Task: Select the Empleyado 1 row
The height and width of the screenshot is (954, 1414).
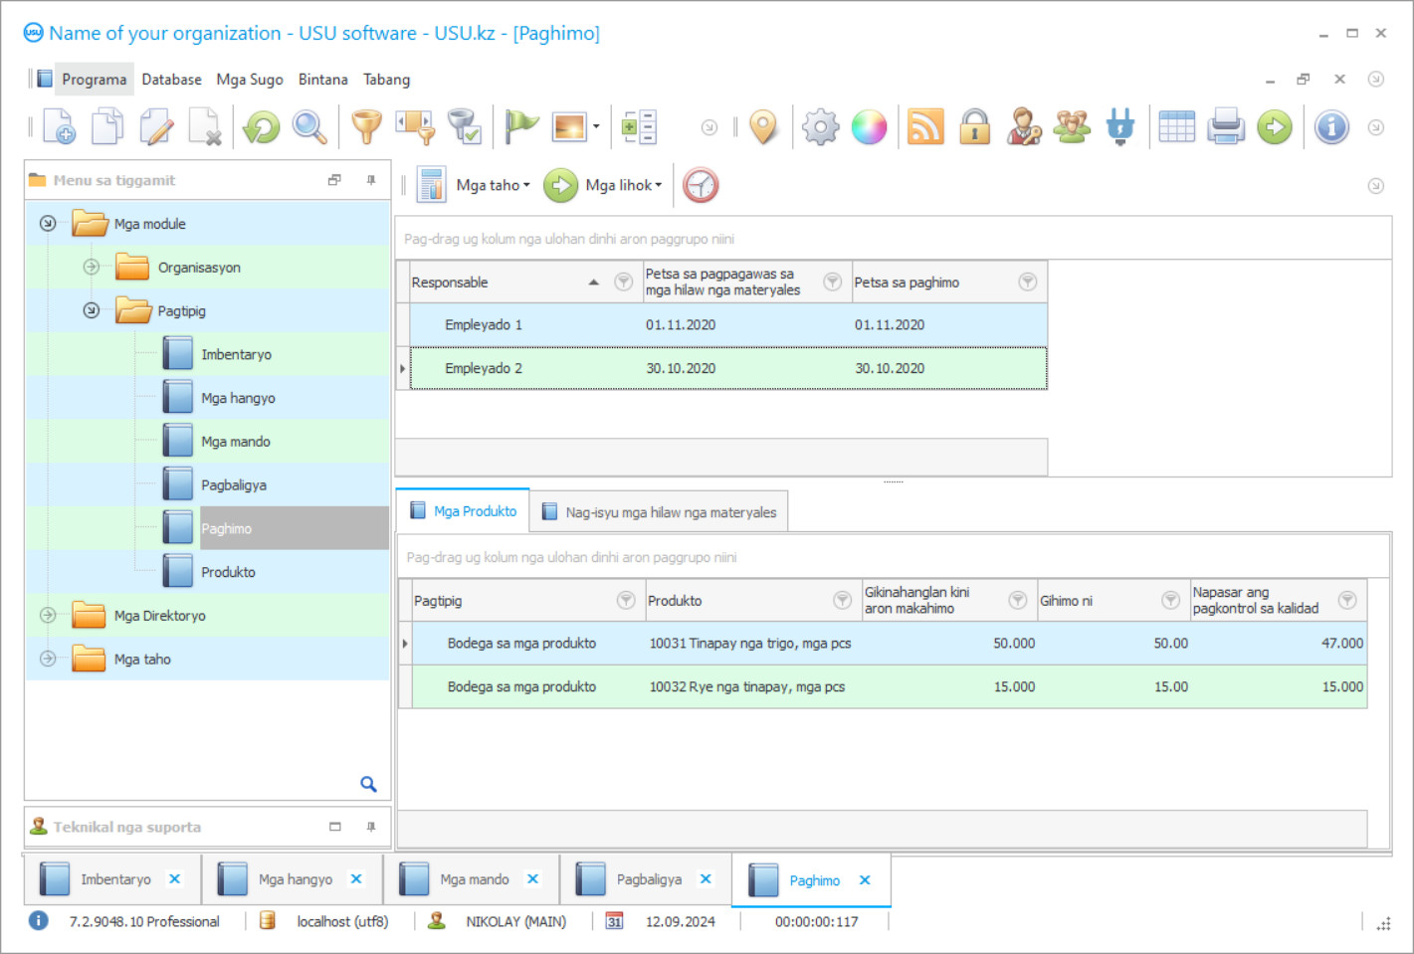Action: tap(728, 324)
